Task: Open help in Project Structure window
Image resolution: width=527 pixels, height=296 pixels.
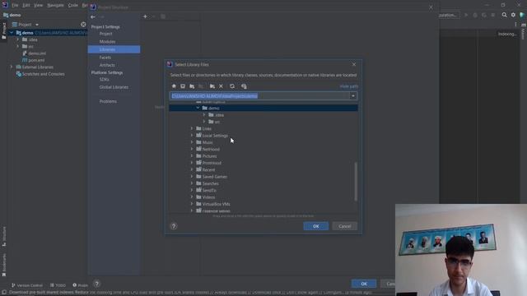Action: click(x=97, y=284)
